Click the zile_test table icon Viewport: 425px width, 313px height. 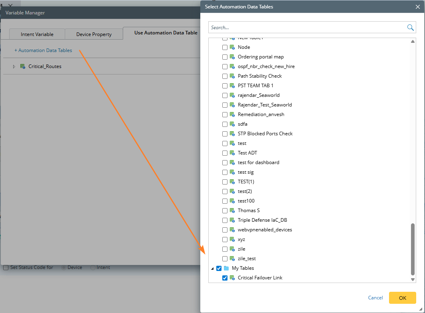(232, 259)
